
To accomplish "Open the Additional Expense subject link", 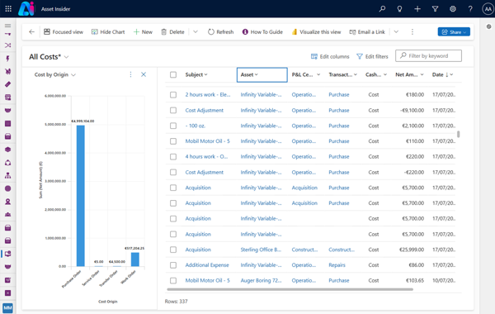I will click(x=207, y=265).
